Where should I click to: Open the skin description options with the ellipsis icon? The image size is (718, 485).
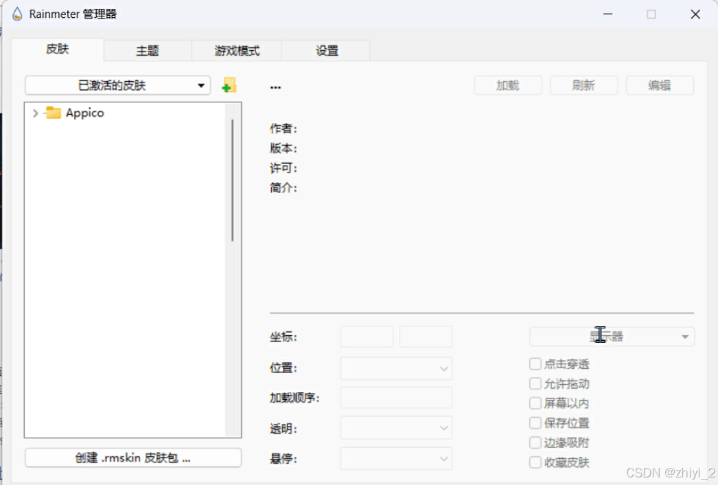pyautogui.click(x=275, y=85)
